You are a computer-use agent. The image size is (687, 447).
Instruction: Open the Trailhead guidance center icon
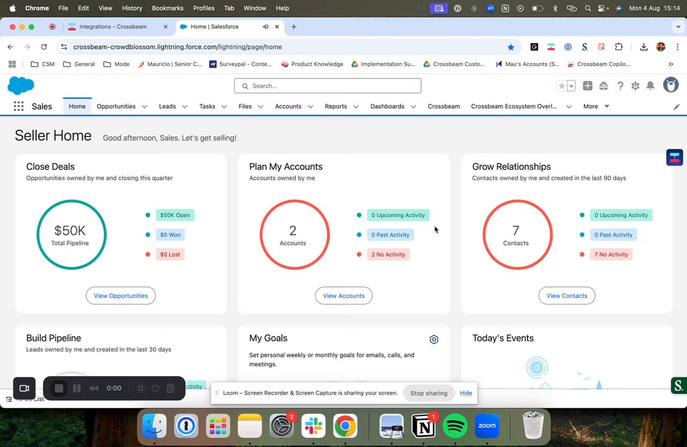[x=604, y=86]
